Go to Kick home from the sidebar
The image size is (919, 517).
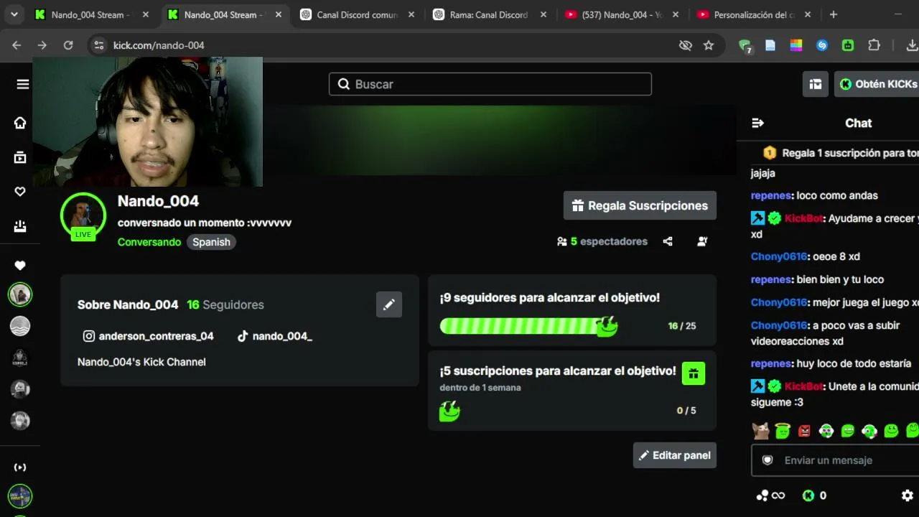(20, 123)
